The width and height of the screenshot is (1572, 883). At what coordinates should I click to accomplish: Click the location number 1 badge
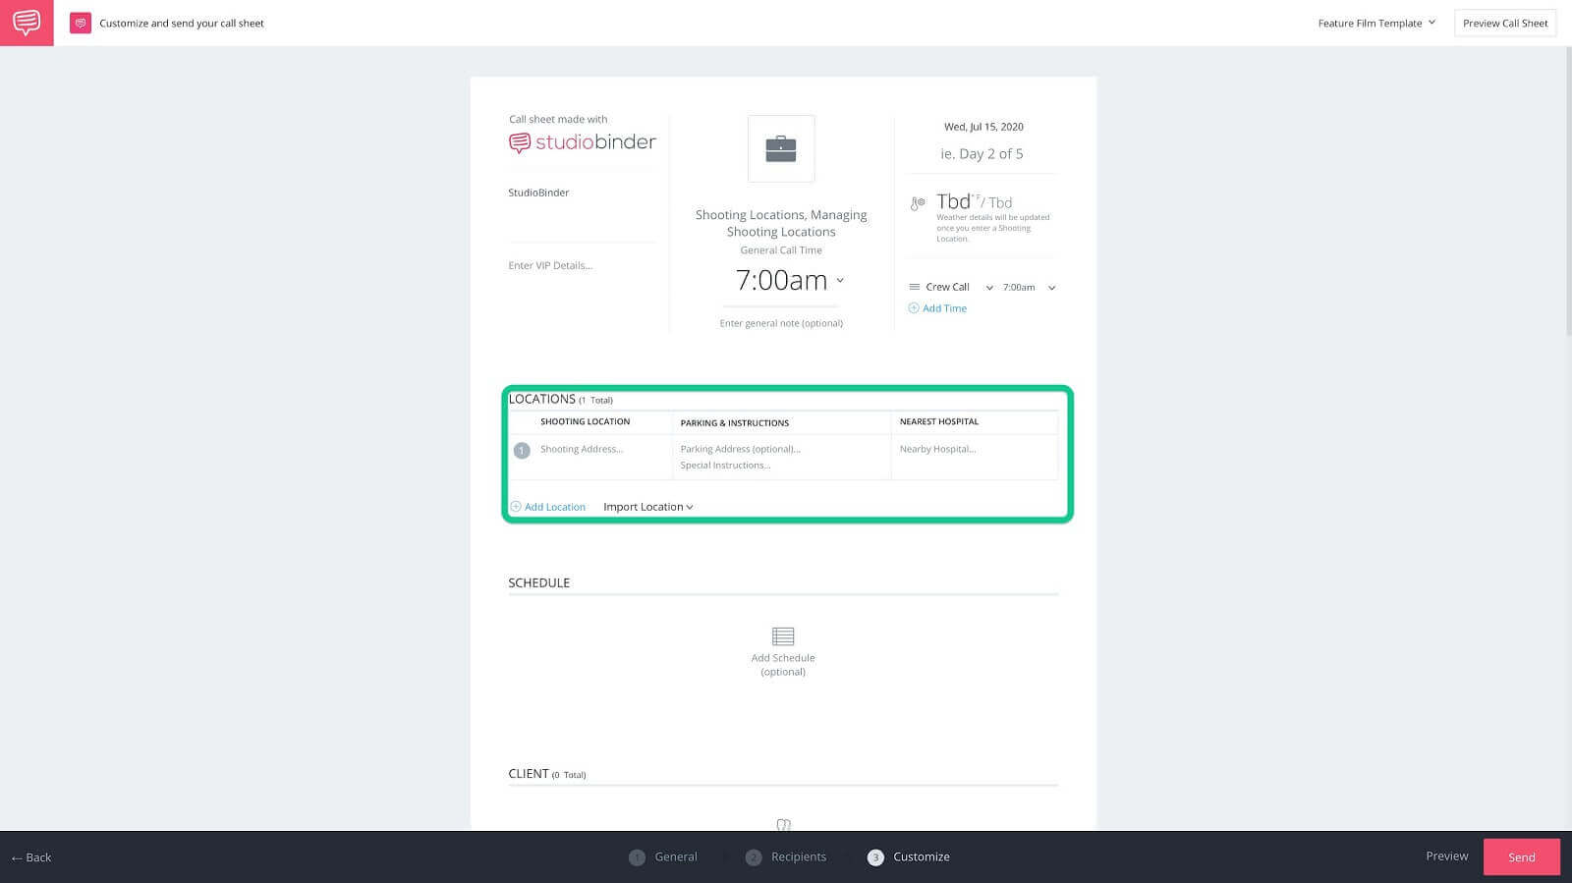[x=522, y=450]
